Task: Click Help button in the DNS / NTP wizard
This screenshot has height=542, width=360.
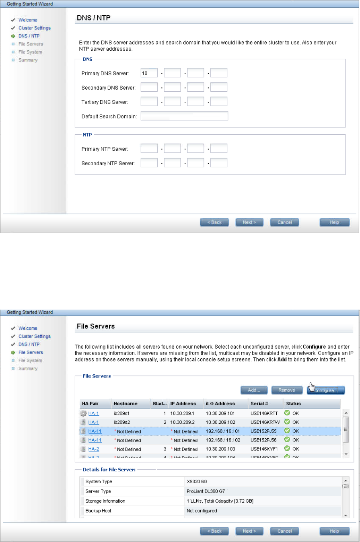Action: click(x=334, y=222)
